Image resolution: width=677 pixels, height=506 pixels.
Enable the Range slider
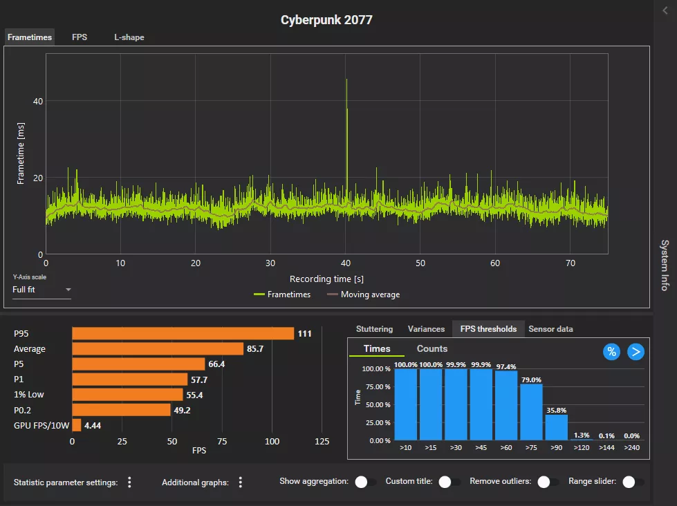pos(629,482)
